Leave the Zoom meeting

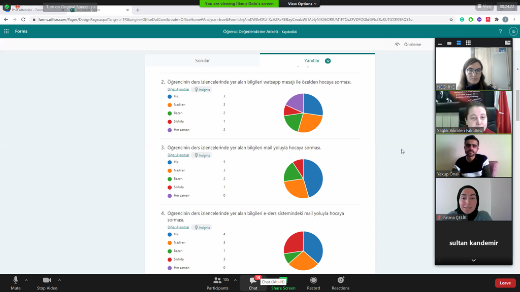505,283
